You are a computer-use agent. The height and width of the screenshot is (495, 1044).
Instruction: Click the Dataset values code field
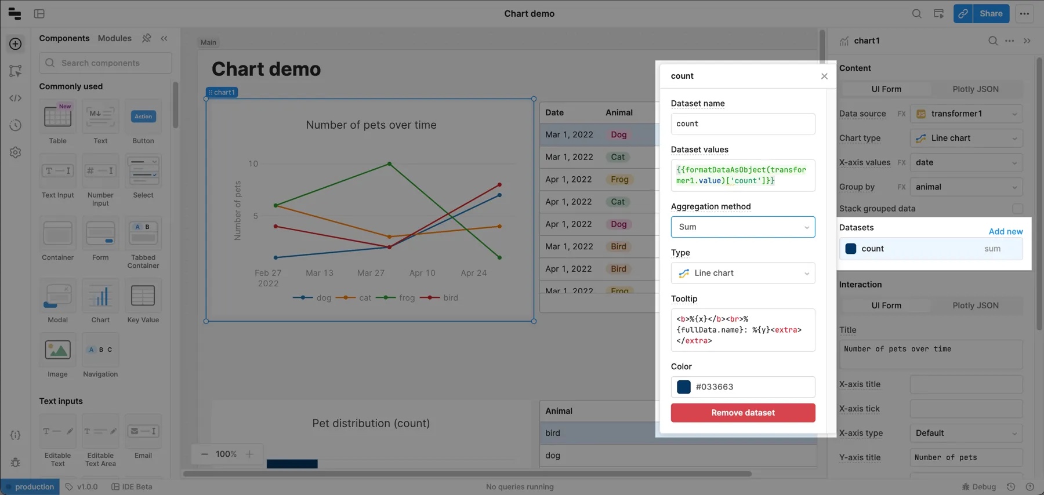point(743,175)
